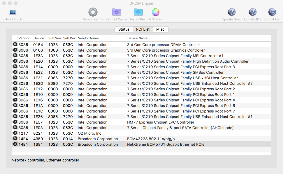Screen dimensions: 283x174
Task: Click magnifier icon for SMBus Controller row
Action: [x=15, y=72]
